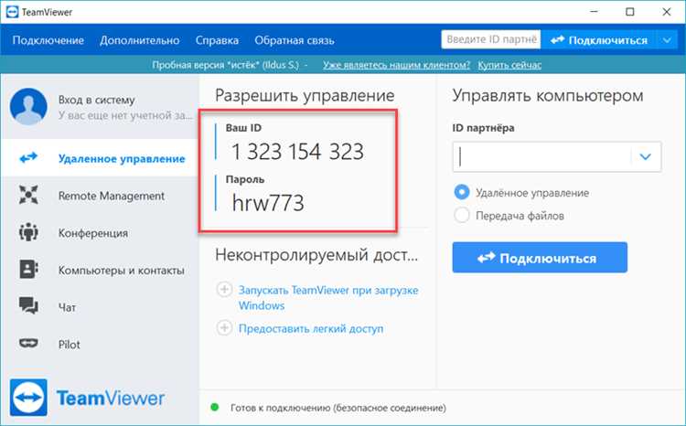Click the Чат speech bubbles icon

point(28,306)
